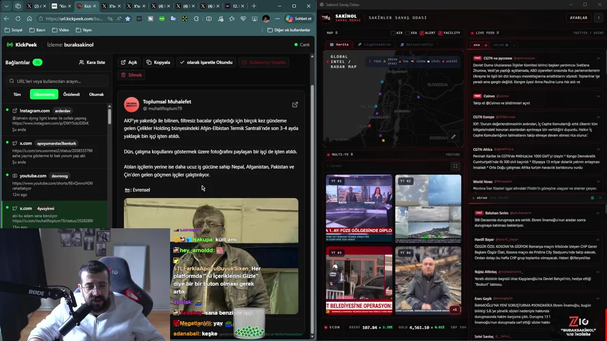Open the Edge split screen icon
This screenshot has height=341, width=607.
[209, 18]
